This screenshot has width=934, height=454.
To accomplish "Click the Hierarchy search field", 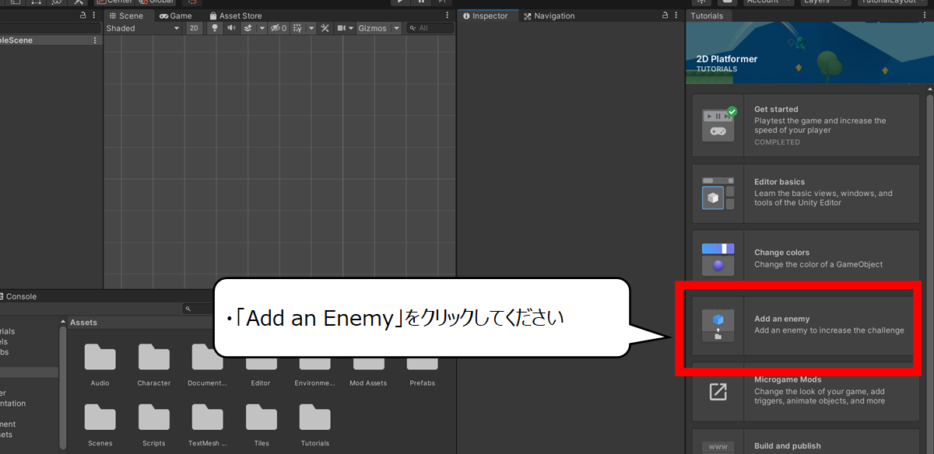I will tap(50, 28).
